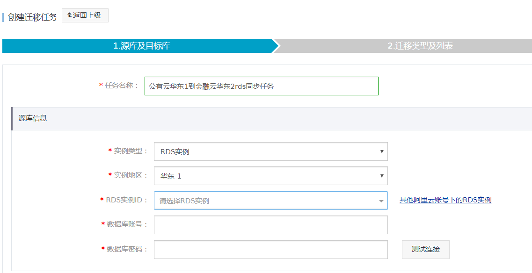The image size is (532, 273).
Task: Click the gray arrow in RDS实例ID box
Action: 381,201
